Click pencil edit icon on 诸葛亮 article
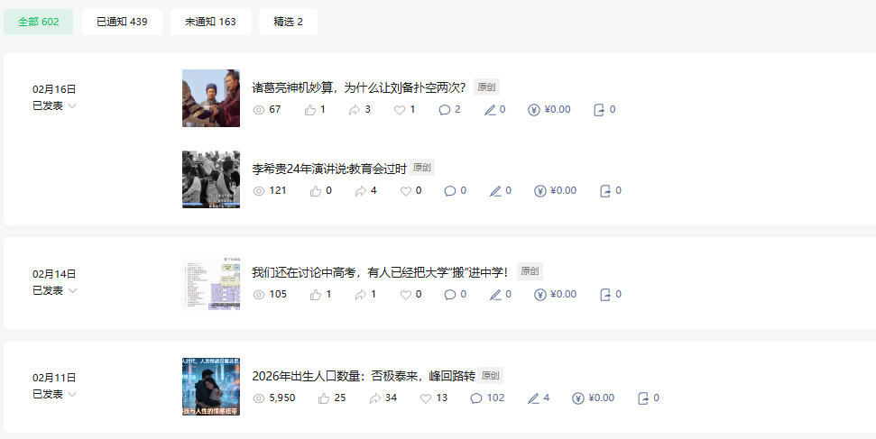 [490, 110]
